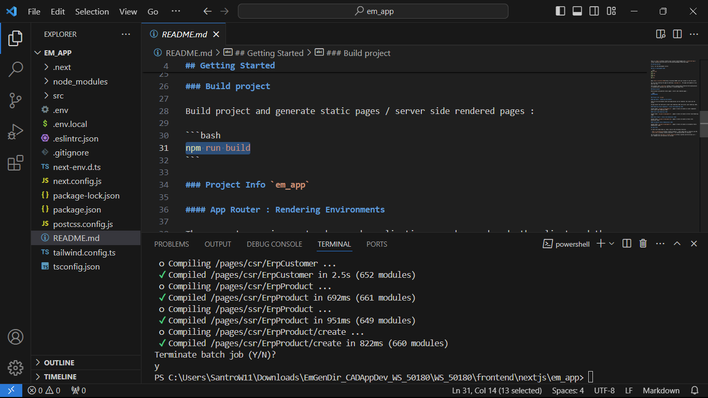Switch to the Debug Console tab

point(274,244)
